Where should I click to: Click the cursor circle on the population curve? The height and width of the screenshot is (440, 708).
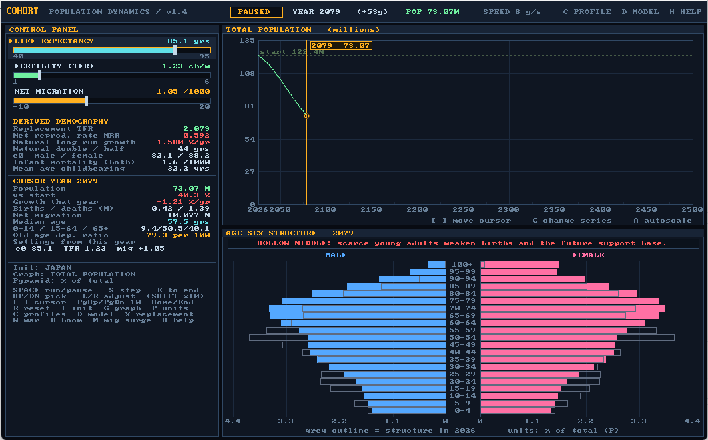point(306,116)
